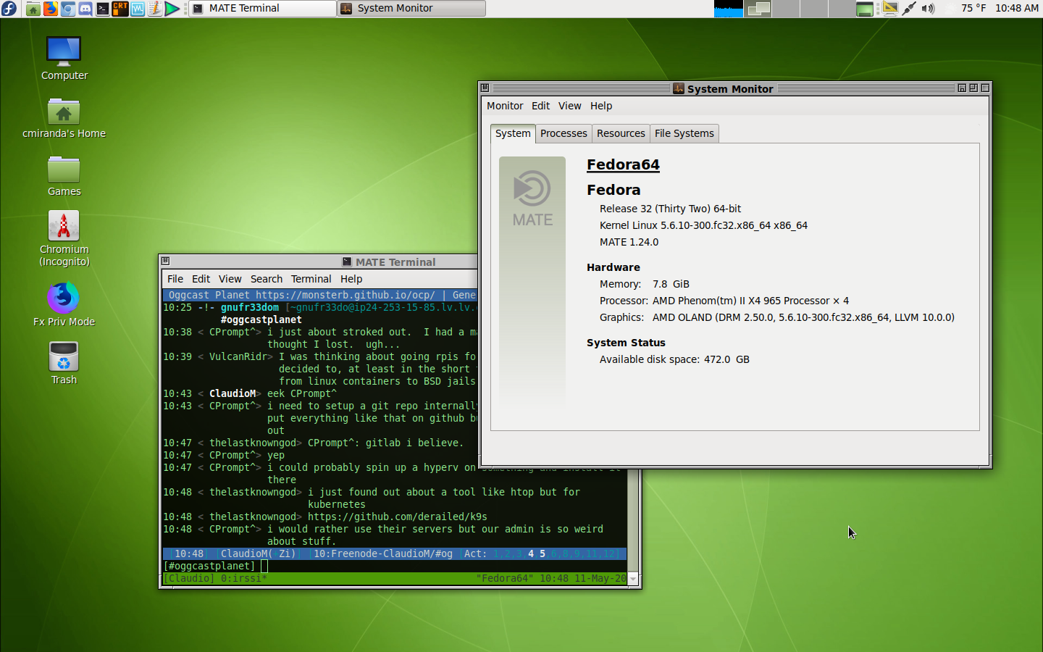The height and width of the screenshot is (652, 1043).
Task: Click the MATE logo in System Monitor
Action: 532,198
